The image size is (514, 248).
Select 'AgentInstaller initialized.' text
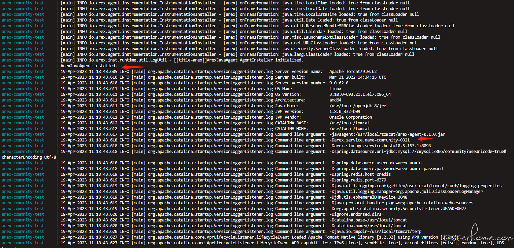(271, 60)
